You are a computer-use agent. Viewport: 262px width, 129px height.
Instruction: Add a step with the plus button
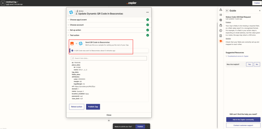click(109, 120)
